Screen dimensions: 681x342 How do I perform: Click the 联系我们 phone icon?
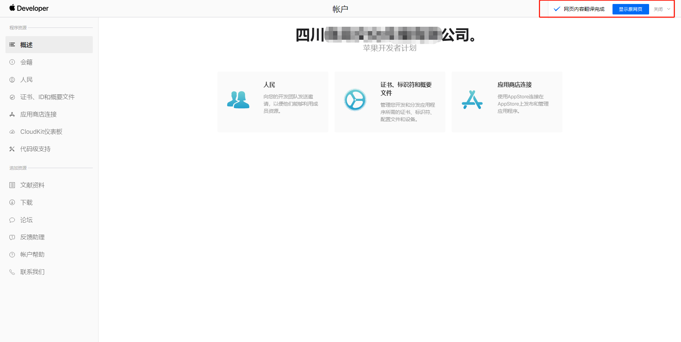click(12, 272)
